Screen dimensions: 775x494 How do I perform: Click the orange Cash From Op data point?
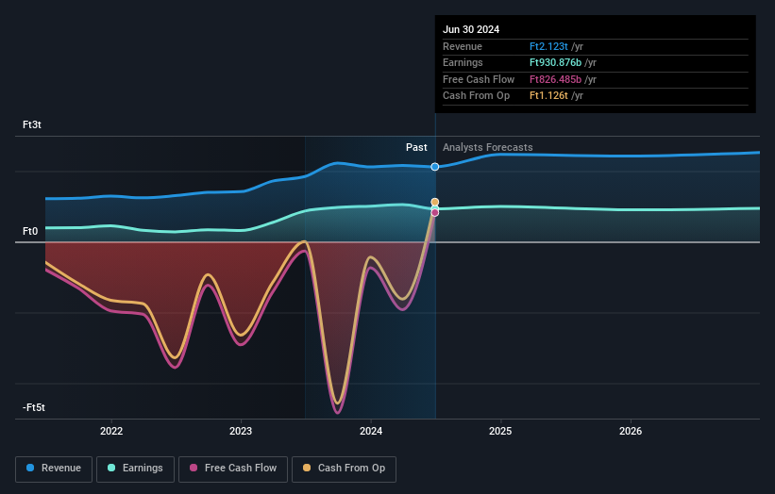435,202
